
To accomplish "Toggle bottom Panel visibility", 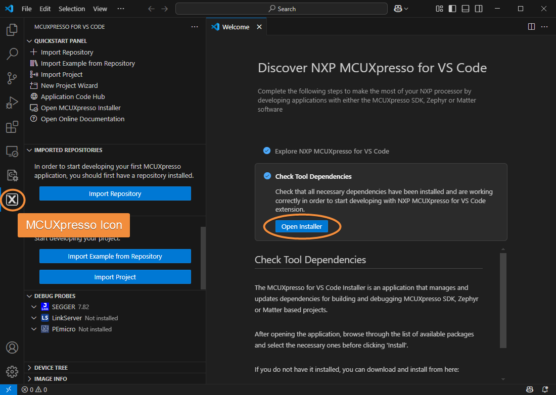I will pyautogui.click(x=466, y=9).
